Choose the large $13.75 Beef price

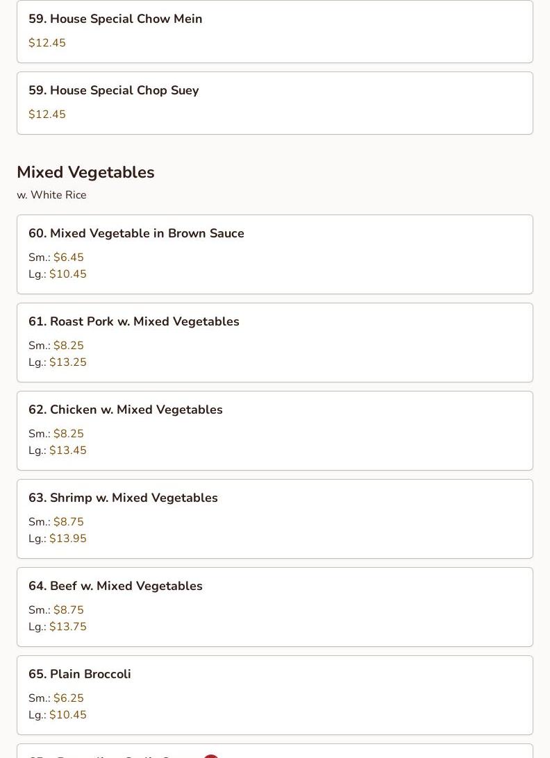[x=67, y=627]
